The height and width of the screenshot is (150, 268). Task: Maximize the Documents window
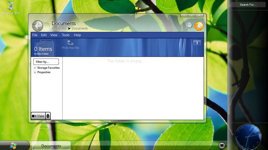pyautogui.click(x=192, y=15)
